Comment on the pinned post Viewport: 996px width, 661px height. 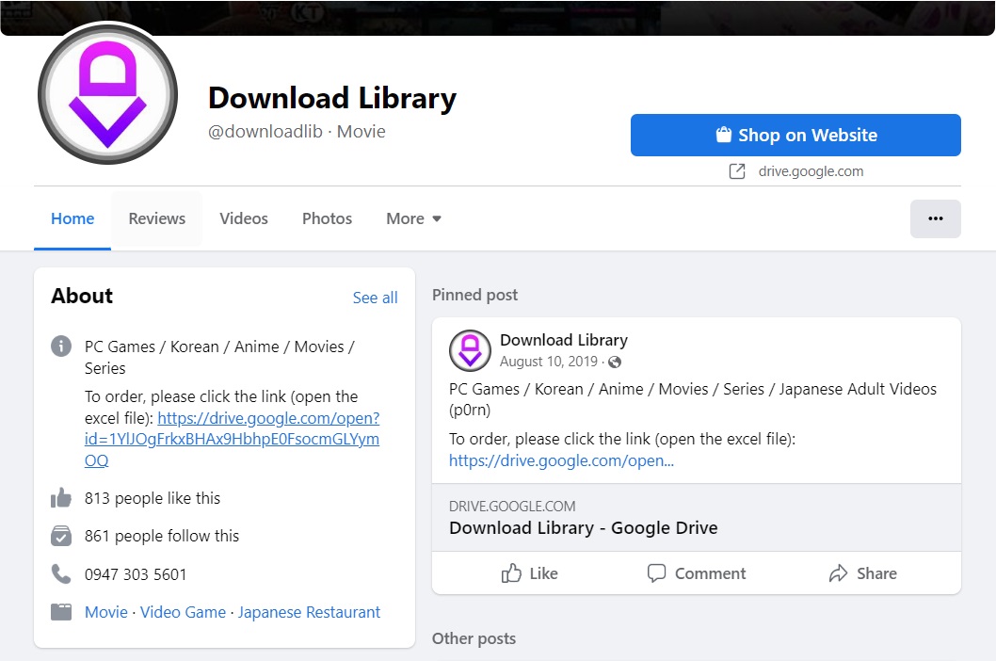coord(697,573)
